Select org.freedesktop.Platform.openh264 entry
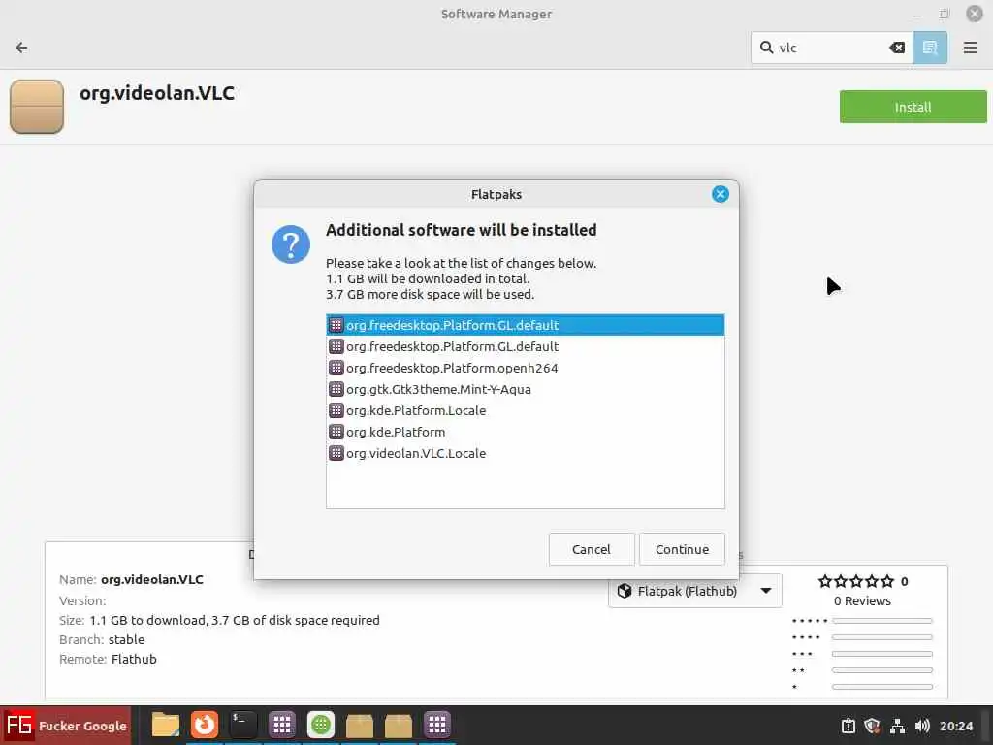Image resolution: width=993 pixels, height=745 pixels. click(525, 368)
